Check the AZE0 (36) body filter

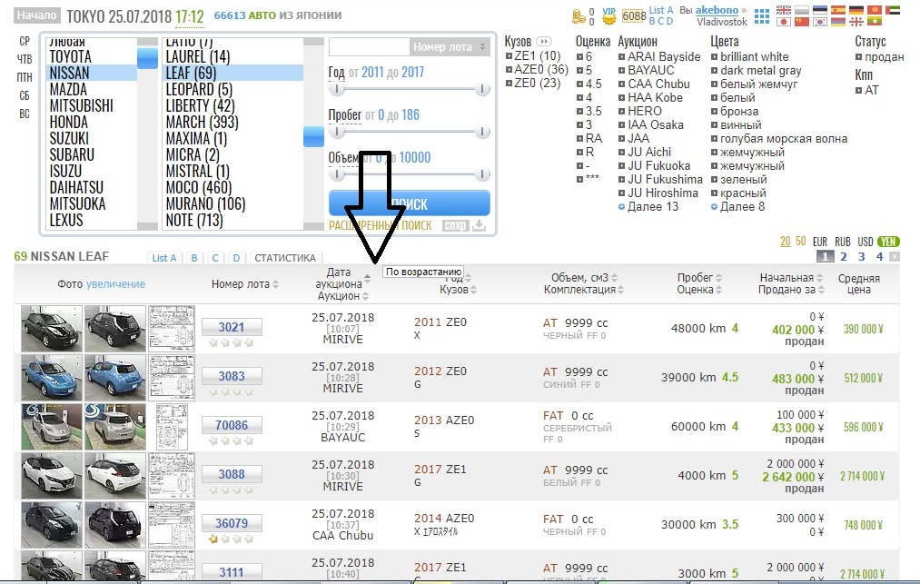pos(509,70)
